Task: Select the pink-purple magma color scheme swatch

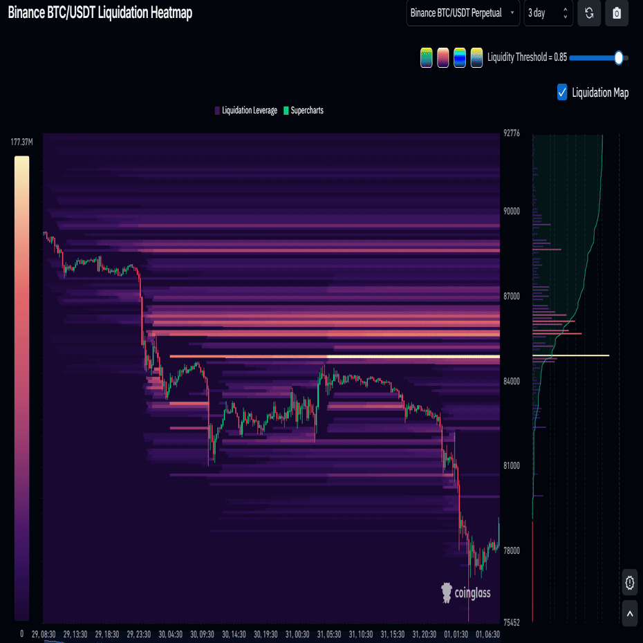Action: tap(443, 57)
